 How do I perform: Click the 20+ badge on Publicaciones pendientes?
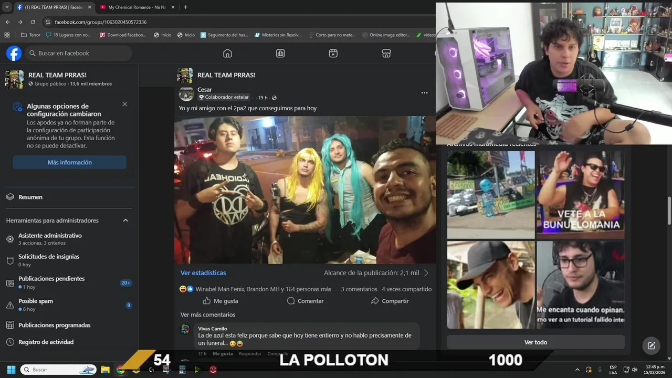125,282
